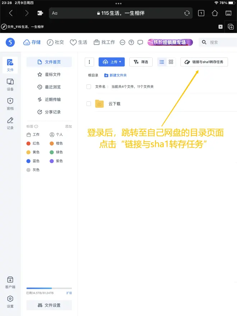
Task: Select the 橙色 tag
Action: point(56,143)
